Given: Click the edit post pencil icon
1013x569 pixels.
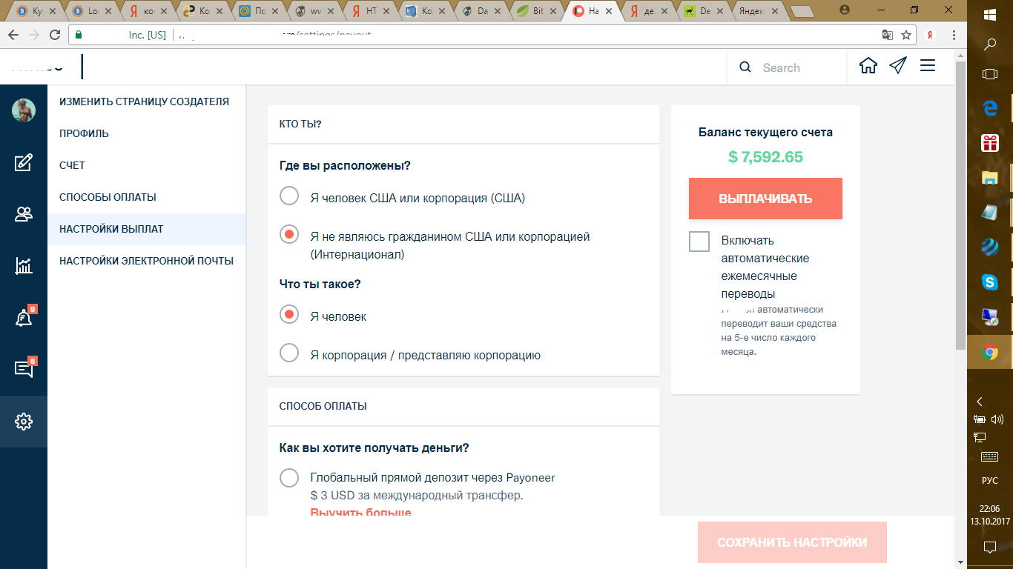Looking at the screenshot, I should (24, 163).
